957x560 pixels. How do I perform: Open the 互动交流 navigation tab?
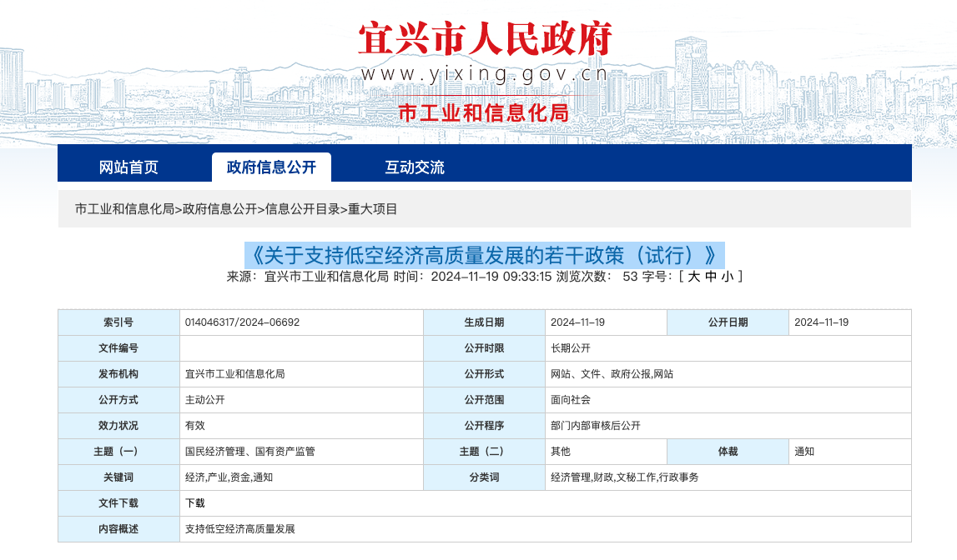pyautogui.click(x=415, y=167)
